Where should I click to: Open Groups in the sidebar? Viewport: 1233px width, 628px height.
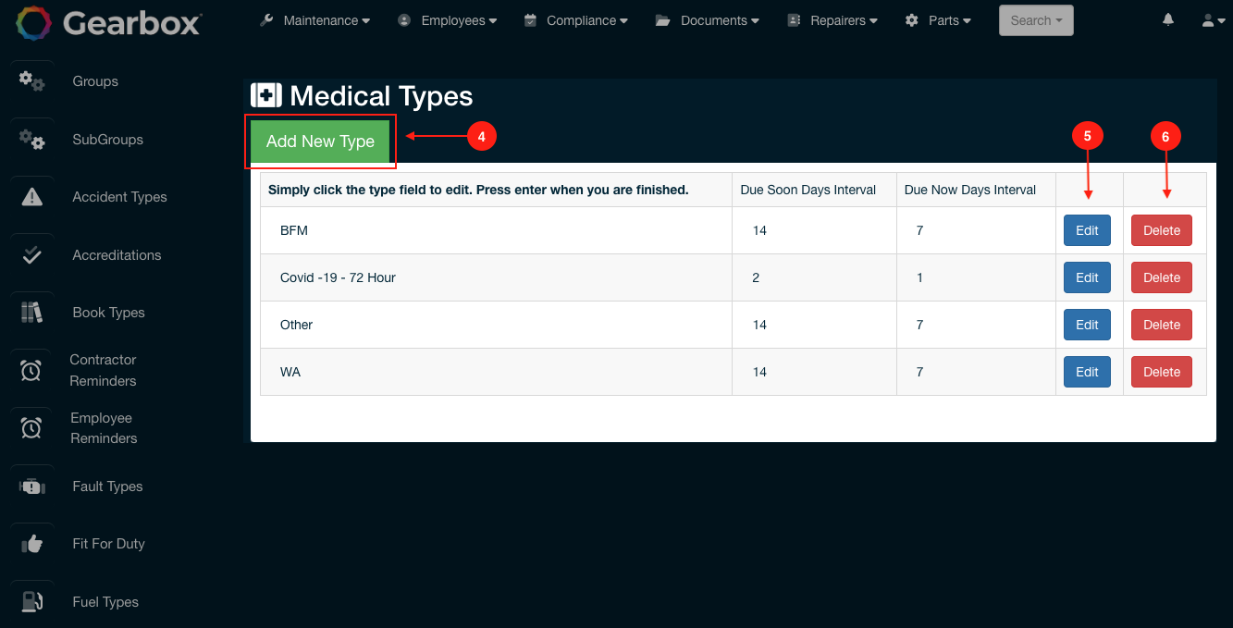(95, 81)
